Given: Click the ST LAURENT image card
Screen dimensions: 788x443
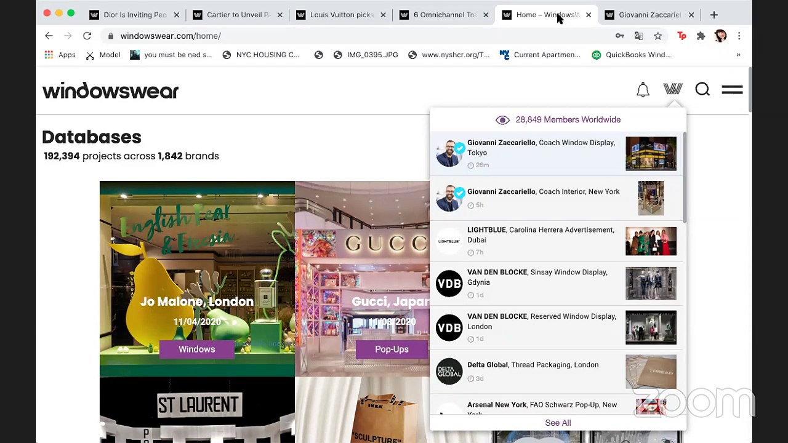Looking at the screenshot, I should pos(197,410).
